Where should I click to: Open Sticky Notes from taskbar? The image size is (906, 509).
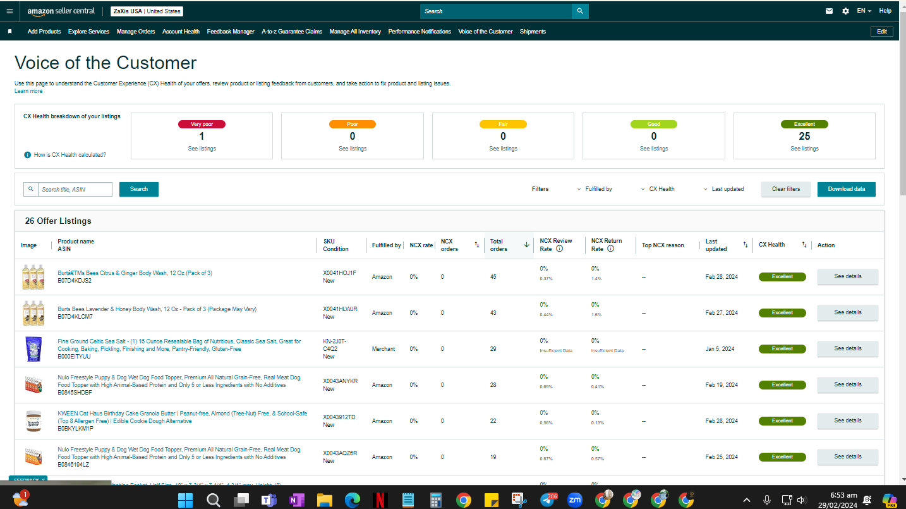pyautogui.click(x=492, y=500)
